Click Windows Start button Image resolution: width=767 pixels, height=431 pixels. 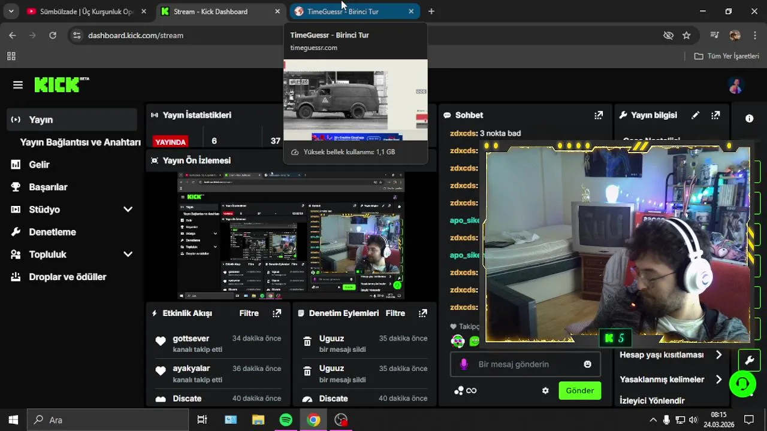point(13,420)
